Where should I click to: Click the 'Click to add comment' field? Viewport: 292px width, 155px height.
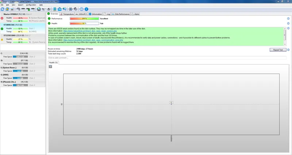[167, 57]
